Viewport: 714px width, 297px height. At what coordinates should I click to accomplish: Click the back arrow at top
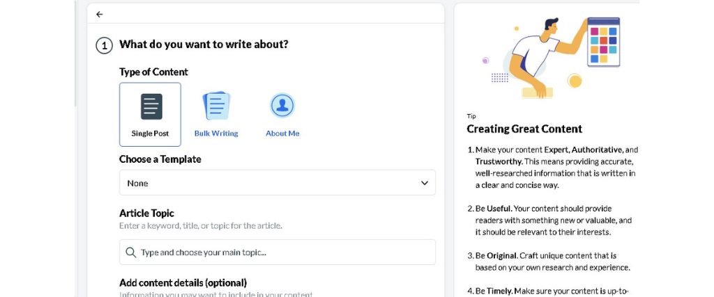[100, 14]
